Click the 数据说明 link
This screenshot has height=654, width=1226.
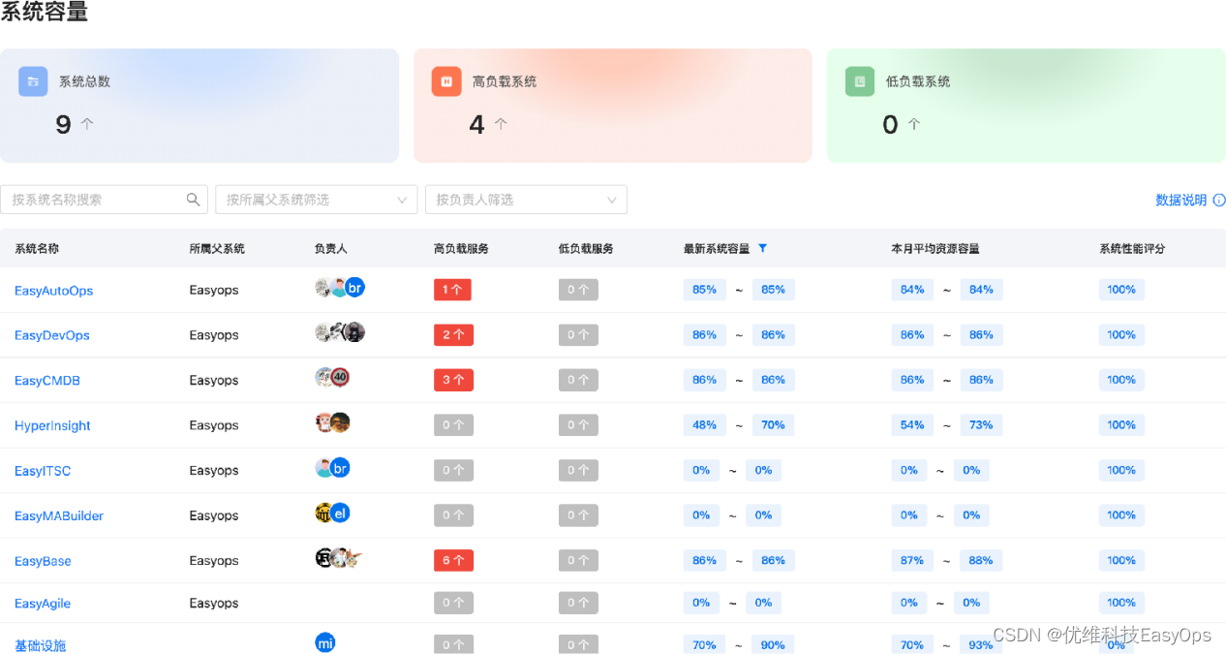coord(1183,200)
